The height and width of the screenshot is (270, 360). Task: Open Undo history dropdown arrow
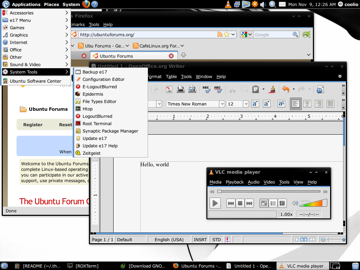coord(294,89)
